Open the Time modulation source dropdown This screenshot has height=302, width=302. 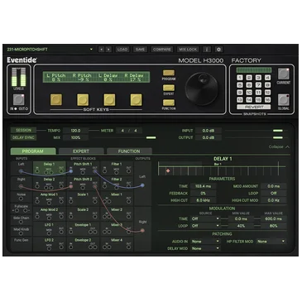click(205, 218)
